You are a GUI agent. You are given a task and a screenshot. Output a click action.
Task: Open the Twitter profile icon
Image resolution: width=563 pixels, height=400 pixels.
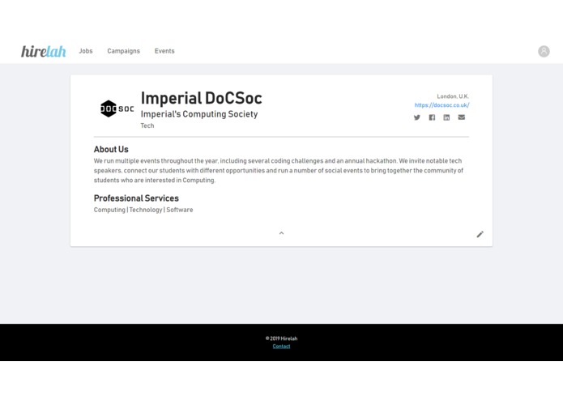(417, 117)
